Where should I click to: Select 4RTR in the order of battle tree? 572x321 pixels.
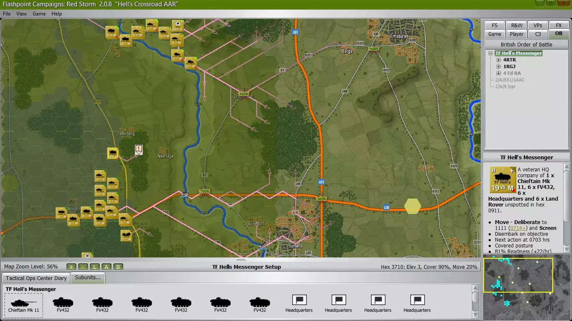point(510,60)
